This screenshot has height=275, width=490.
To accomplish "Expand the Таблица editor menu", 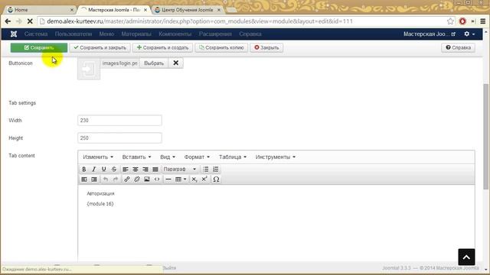I will point(233,157).
